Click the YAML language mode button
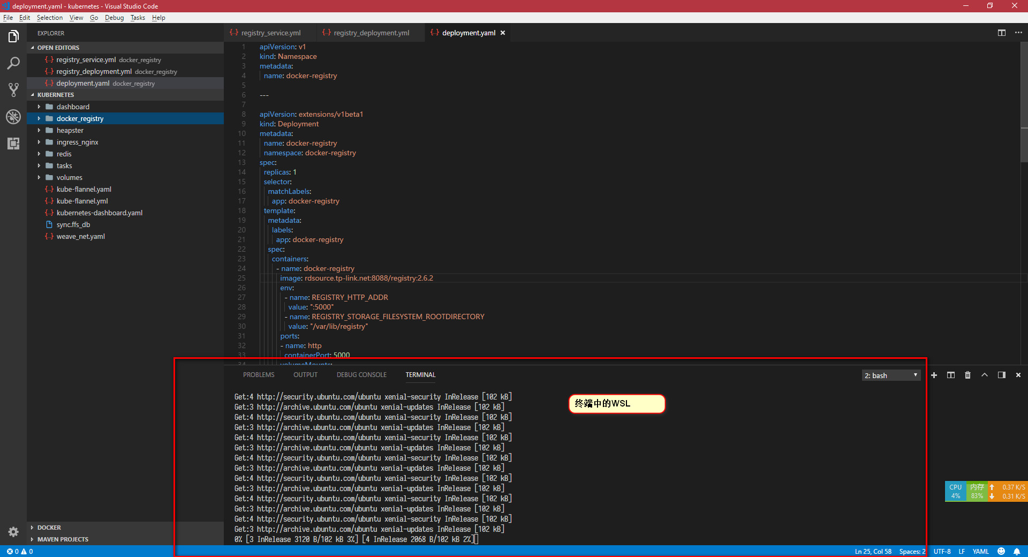This screenshot has width=1028, height=557. point(980,551)
